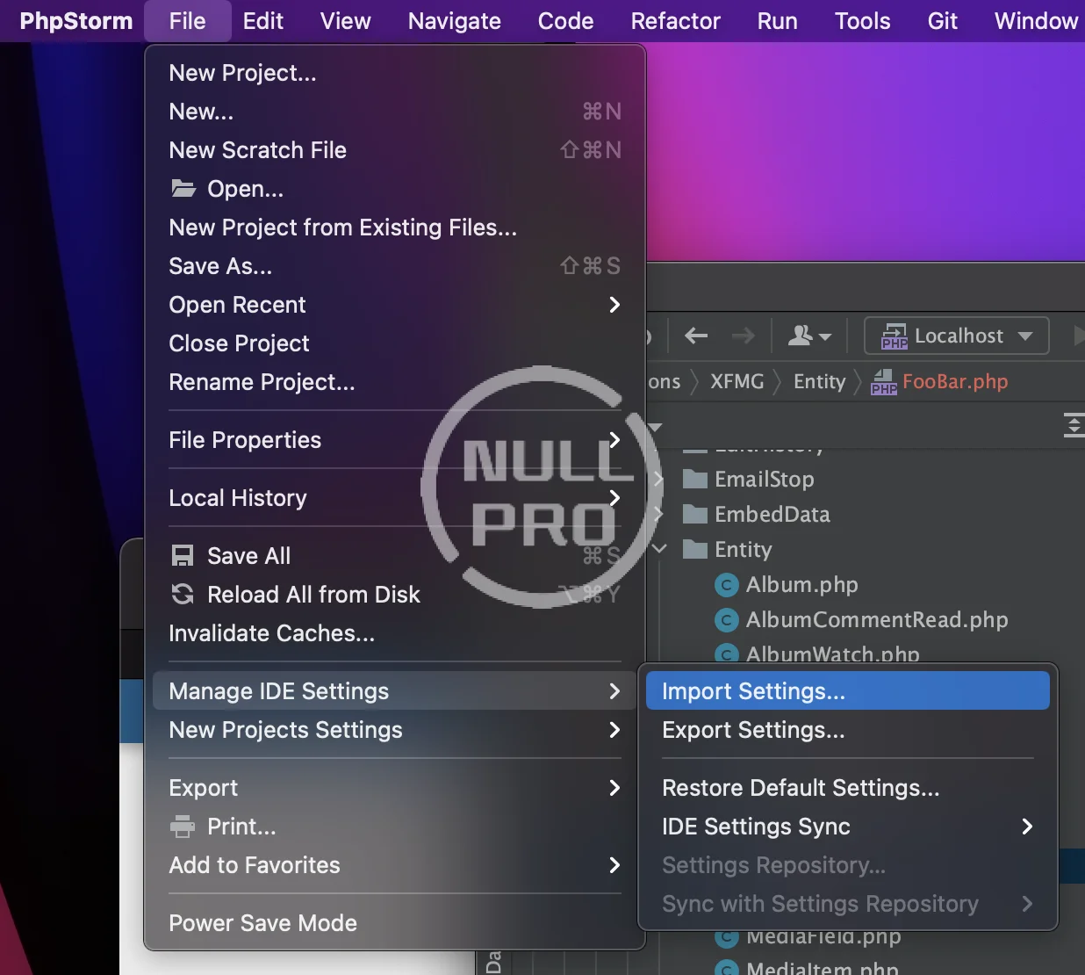
Task: Click the class icon beside Album.php
Action: [x=726, y=584]
